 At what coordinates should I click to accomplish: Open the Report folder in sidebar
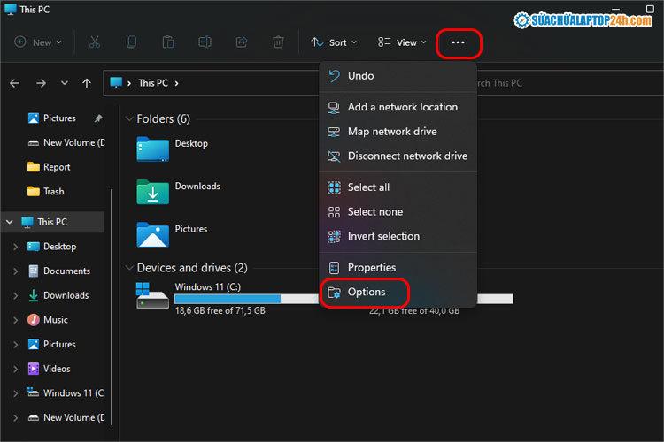(49, 167)
